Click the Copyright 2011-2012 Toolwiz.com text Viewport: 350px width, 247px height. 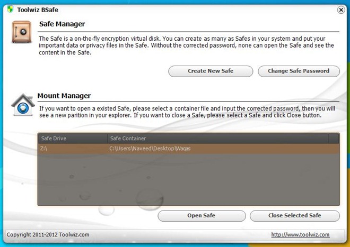point(48,234)
